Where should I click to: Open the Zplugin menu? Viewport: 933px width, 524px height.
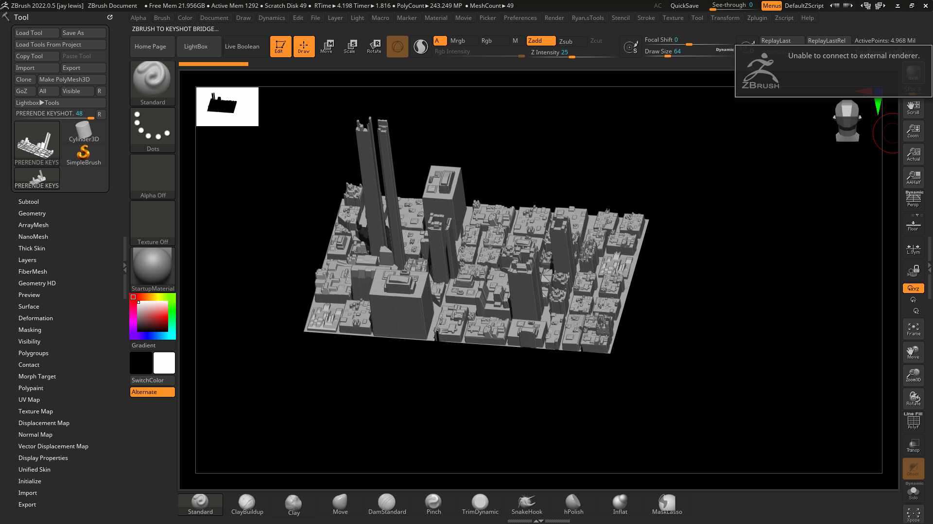tap(757, 18)
